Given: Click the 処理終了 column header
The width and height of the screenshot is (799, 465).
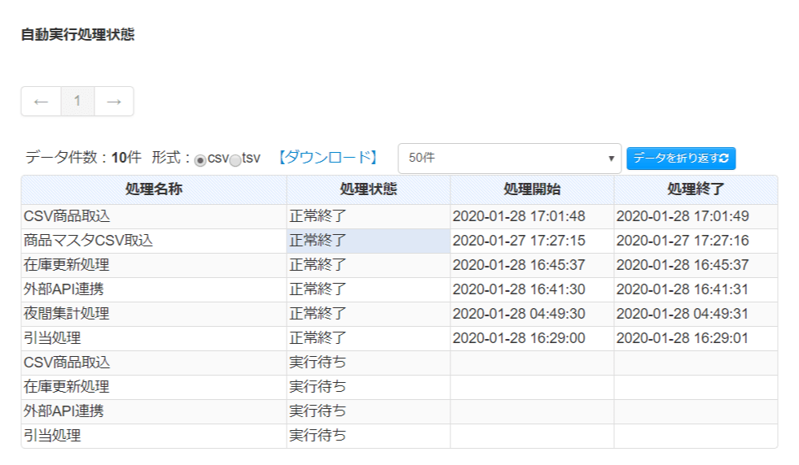Looking at the screenshot, I should tap(696, 189).
